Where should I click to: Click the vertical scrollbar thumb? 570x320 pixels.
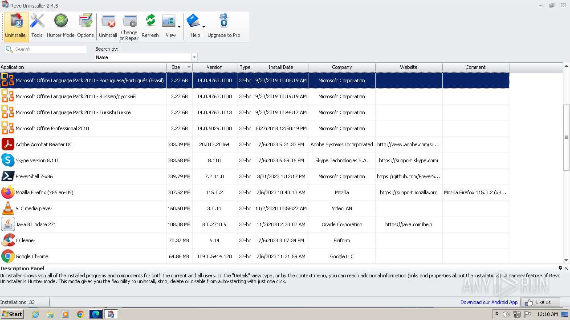[x=566, y=137]
